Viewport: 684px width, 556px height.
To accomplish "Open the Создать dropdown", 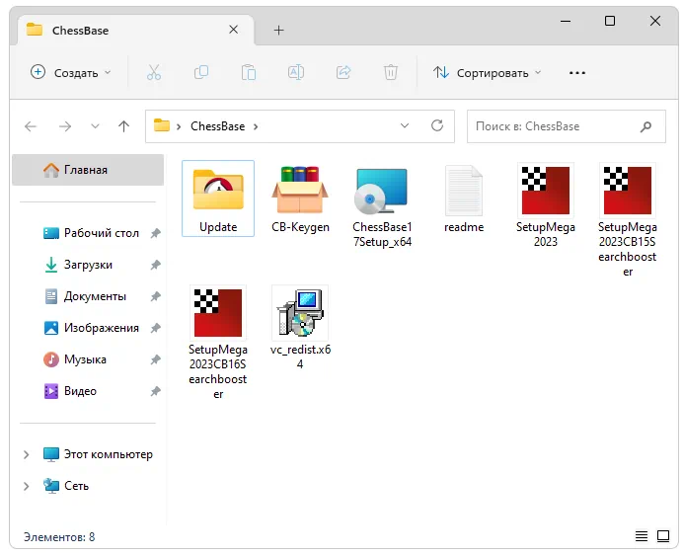I will click(71, 72).
